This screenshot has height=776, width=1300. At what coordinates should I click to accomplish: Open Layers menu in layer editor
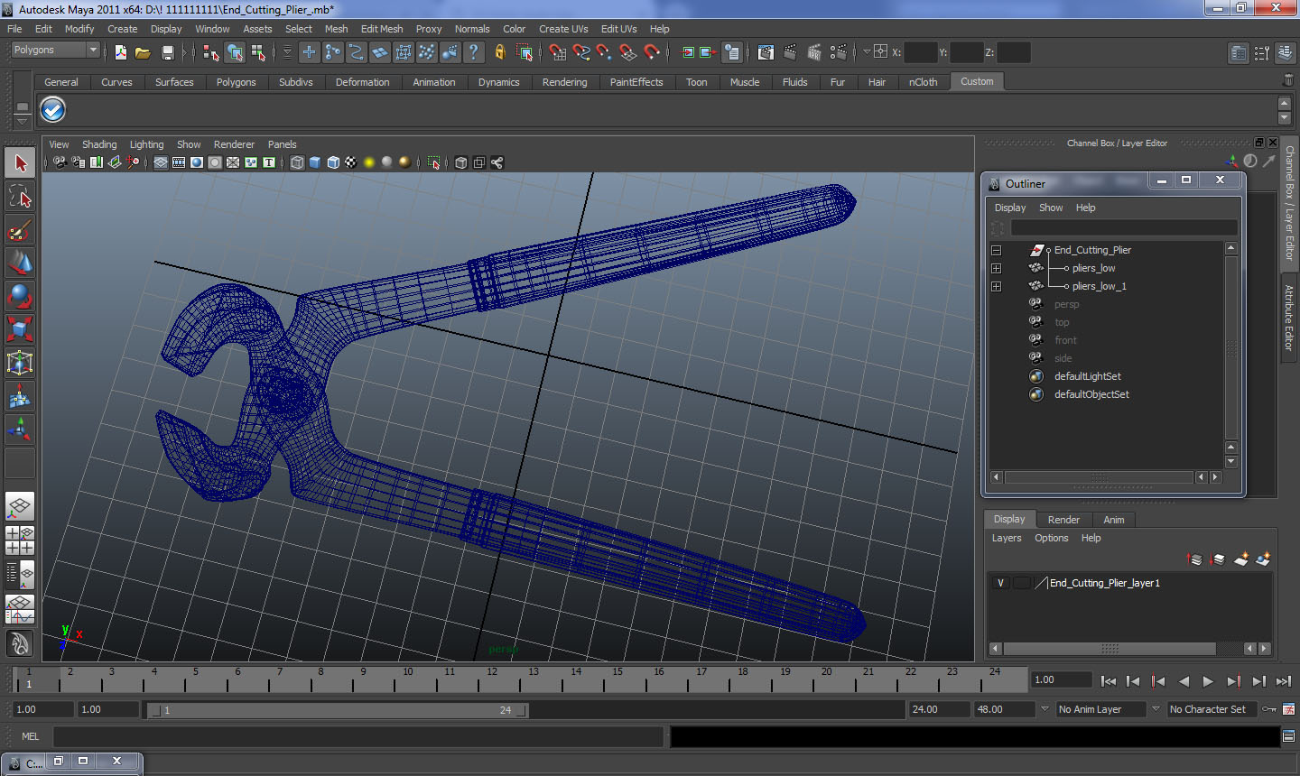pos(1007,538)
